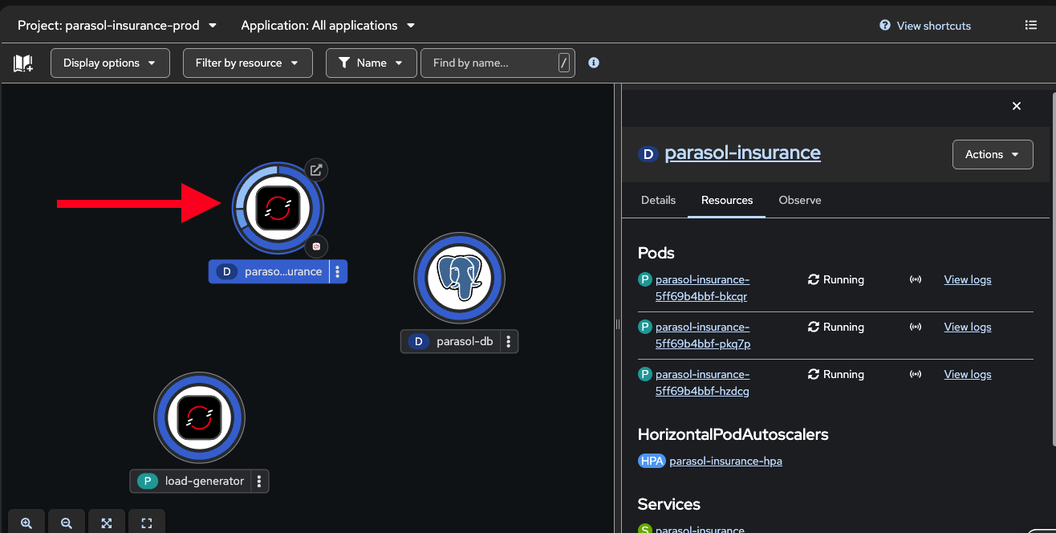Open the Actions menu for parasol-insurance
This screenshot has width=1056, height=533.
point(993,154)
